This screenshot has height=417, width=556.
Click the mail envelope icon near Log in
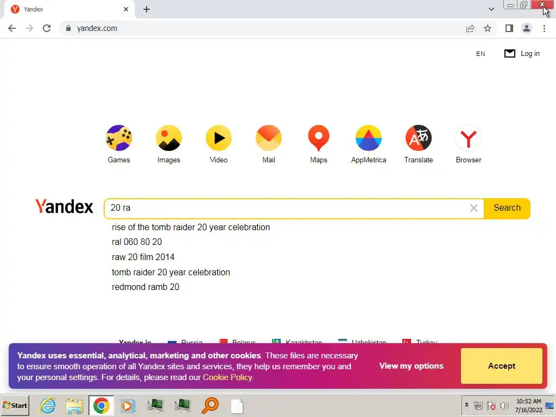pyautogui.click(x=509, y=54)
